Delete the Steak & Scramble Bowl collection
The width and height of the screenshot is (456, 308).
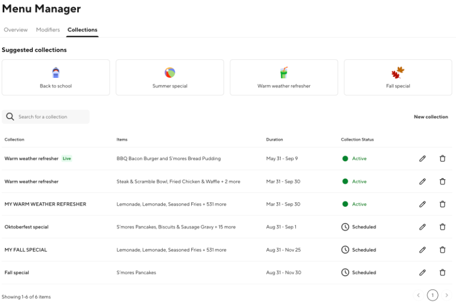click(442, 181)
